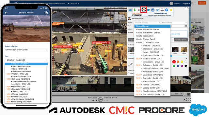Image resolution: width=209 pixels, height=117 pixels.
Task: Click the green download arrow icon
Action: point(135,10)
